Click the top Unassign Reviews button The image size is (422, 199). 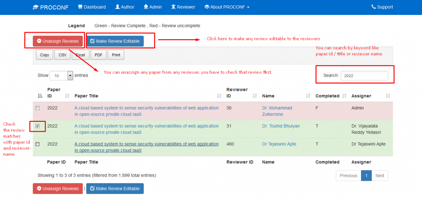click(58, 41)
